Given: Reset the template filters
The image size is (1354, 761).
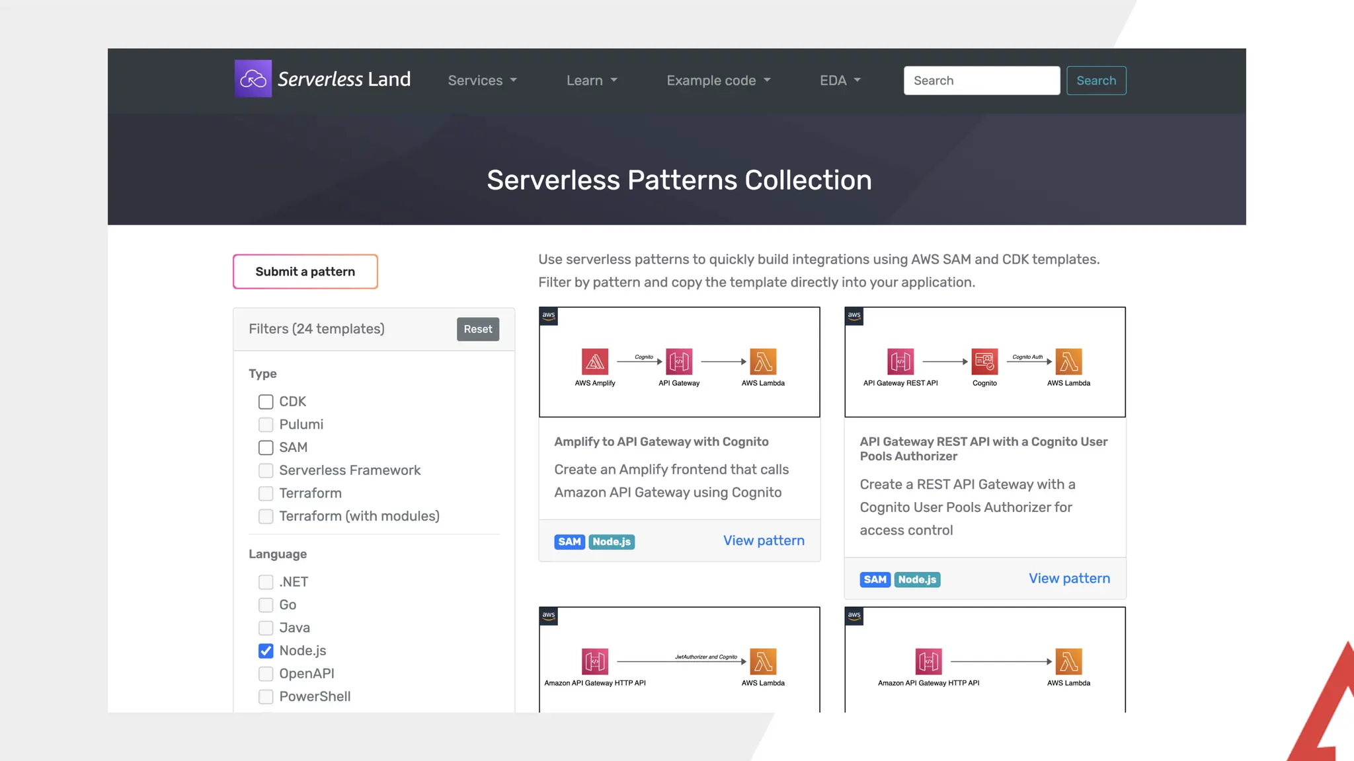Looking at the screenshot, I should click(x=477, y=329).
